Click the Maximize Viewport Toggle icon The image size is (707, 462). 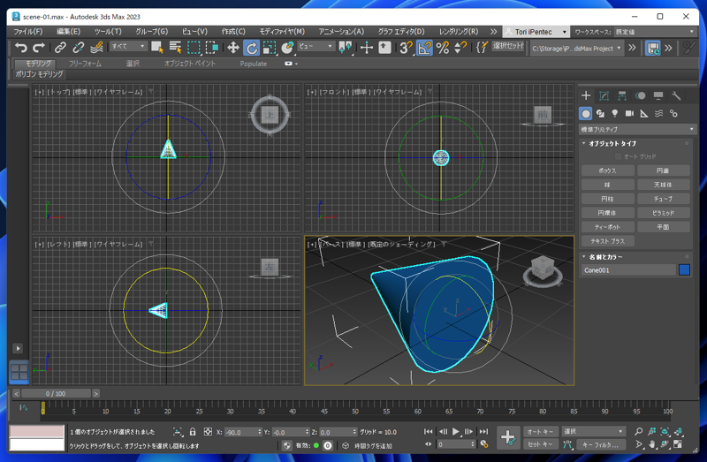point(677,444)
